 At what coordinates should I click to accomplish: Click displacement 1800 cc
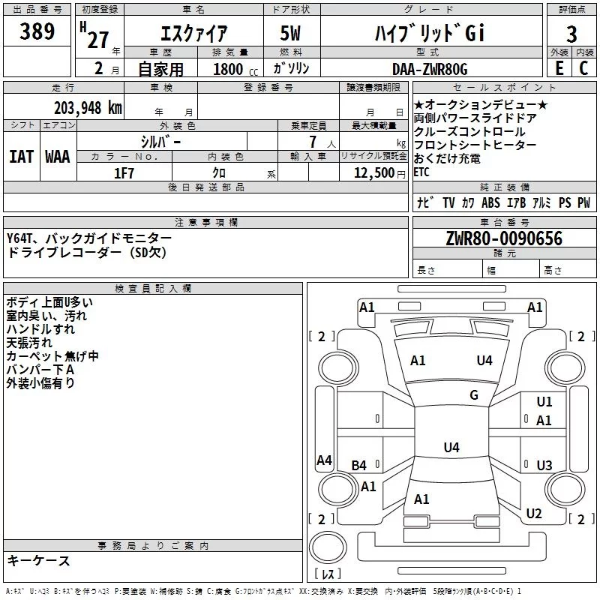tap(235, 70)
